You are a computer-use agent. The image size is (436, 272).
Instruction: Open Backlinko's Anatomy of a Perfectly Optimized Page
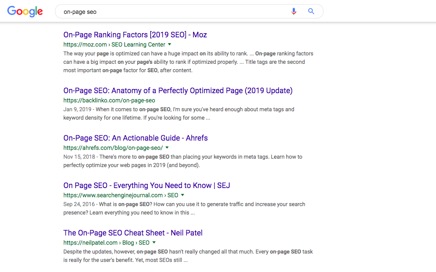pyautogui.click(x=178, y=91)
